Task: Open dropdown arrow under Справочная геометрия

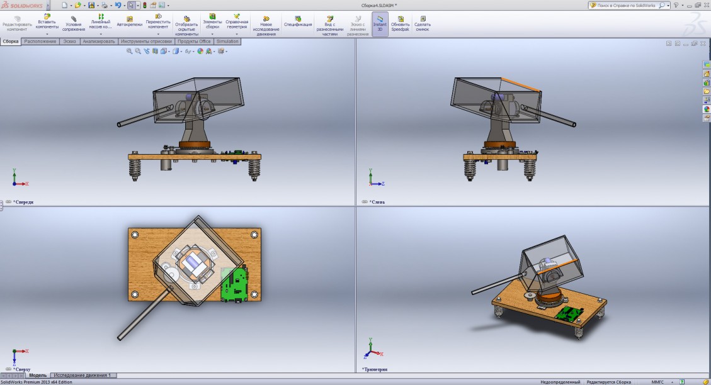Action: (x=237, y=34)
